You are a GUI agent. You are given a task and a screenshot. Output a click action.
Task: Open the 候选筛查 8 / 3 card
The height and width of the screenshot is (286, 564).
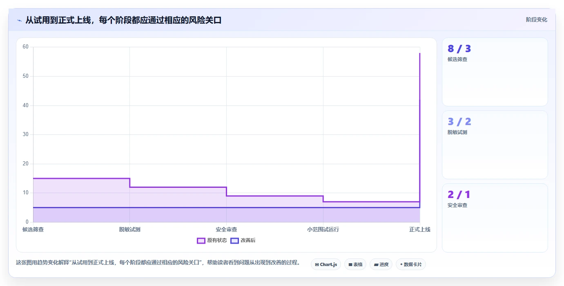coord(495,72)
